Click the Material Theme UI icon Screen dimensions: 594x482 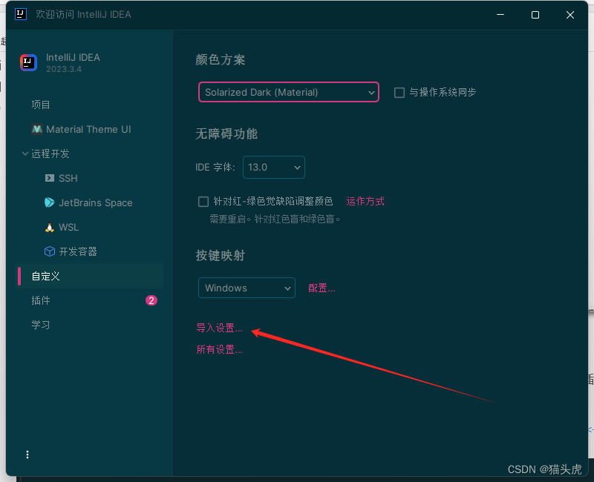[36, 129]
